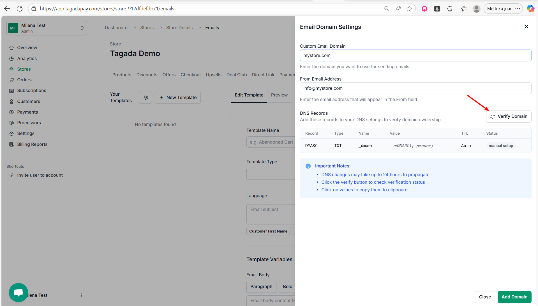This screenshot has height=306, width=538.
Task: Open the Discounts store tab
Action: (147, 75)
